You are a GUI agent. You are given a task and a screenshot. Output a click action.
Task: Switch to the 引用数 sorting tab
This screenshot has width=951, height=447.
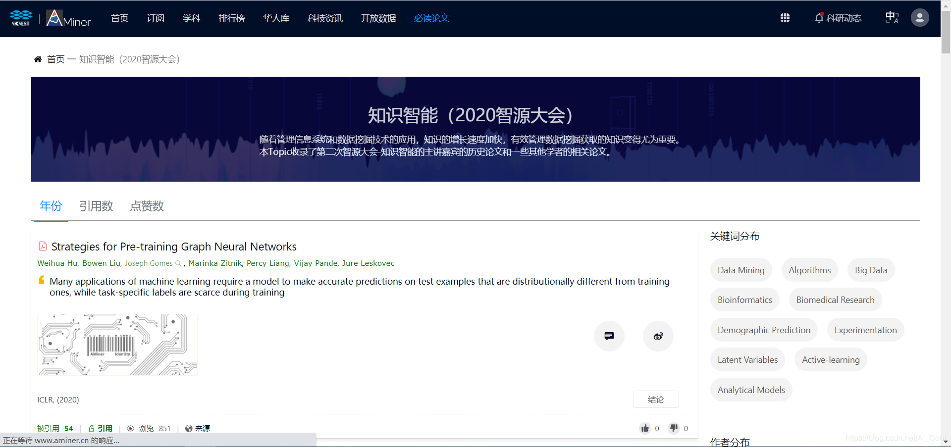[96, 206]
